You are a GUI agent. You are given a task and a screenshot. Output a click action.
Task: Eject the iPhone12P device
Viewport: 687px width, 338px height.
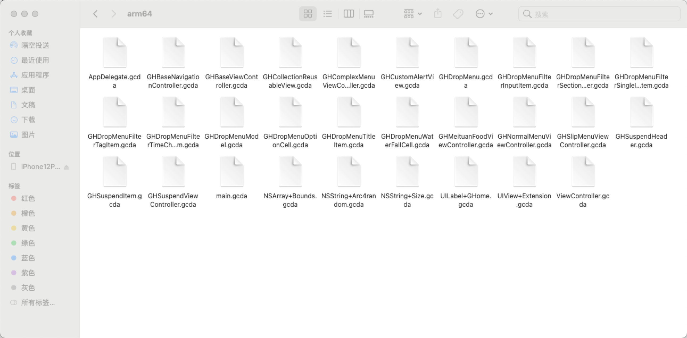point(67,167)
